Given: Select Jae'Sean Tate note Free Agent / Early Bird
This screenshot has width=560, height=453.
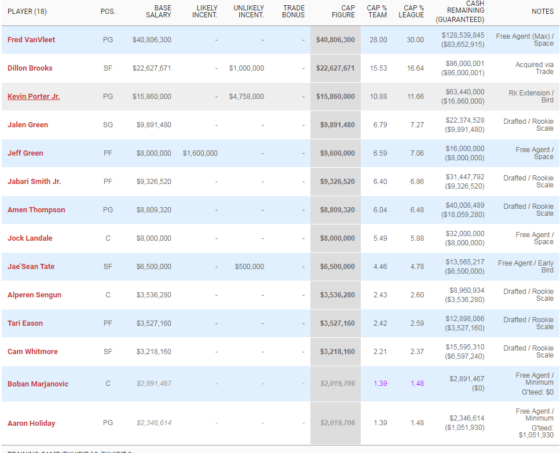Looking at the screenshot, I should pyautogui.click(x=526, y=267).
